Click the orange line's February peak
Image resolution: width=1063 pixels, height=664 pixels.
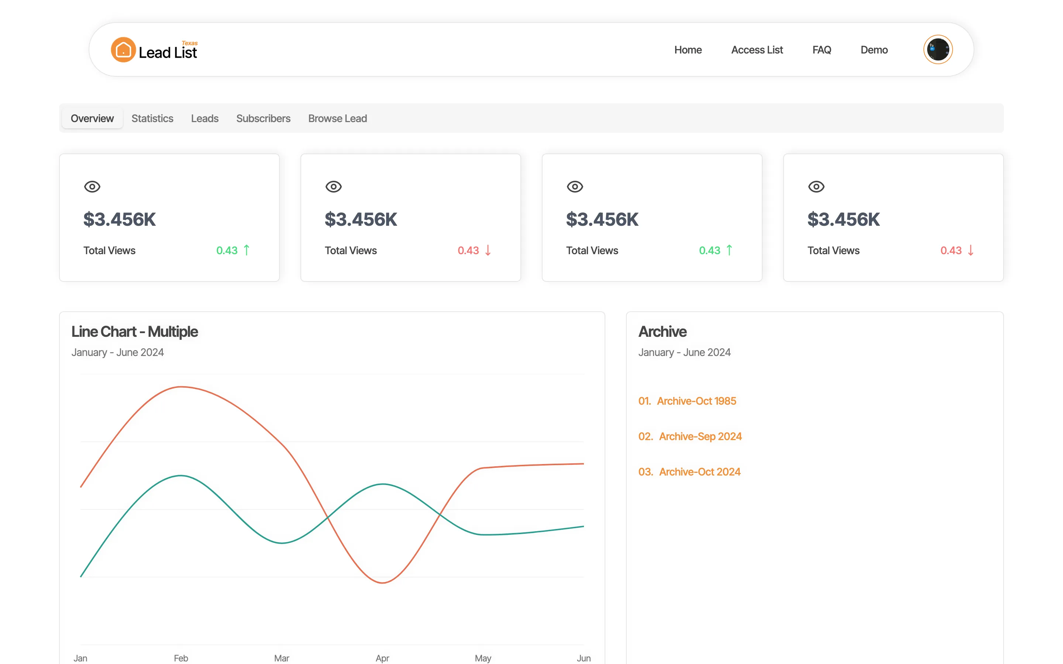pos(181,387)
